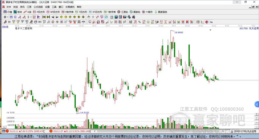The image size is (259, 139).
Task: Click the colorful flag icon
Action: click(39, 17)
